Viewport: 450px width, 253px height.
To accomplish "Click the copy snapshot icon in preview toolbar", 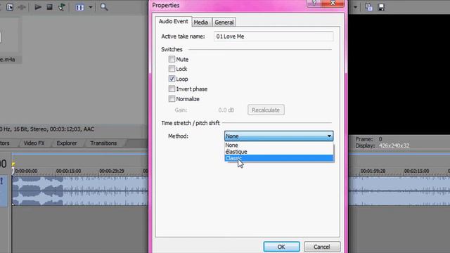I will click(368, 7).
